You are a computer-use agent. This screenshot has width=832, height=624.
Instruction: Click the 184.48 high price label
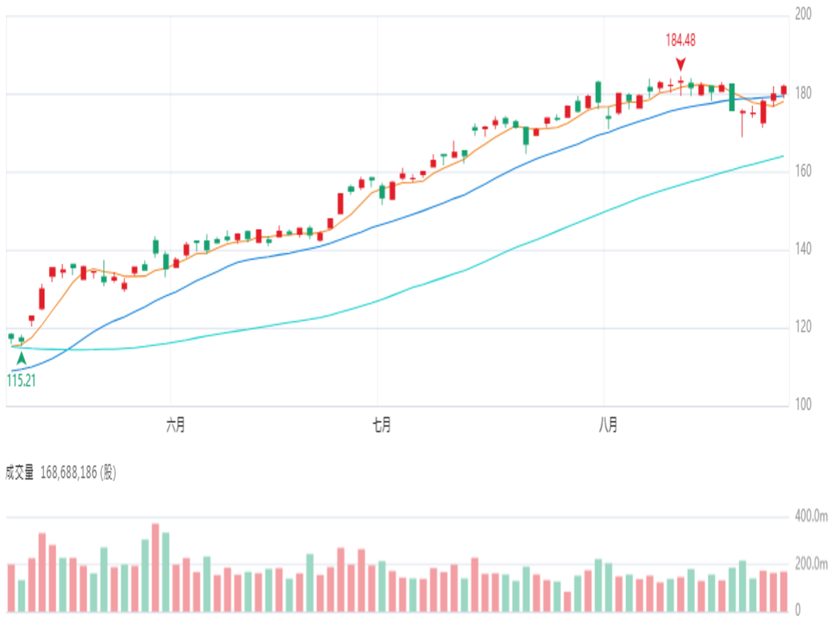pyautogui.click(x=681, y=40)
